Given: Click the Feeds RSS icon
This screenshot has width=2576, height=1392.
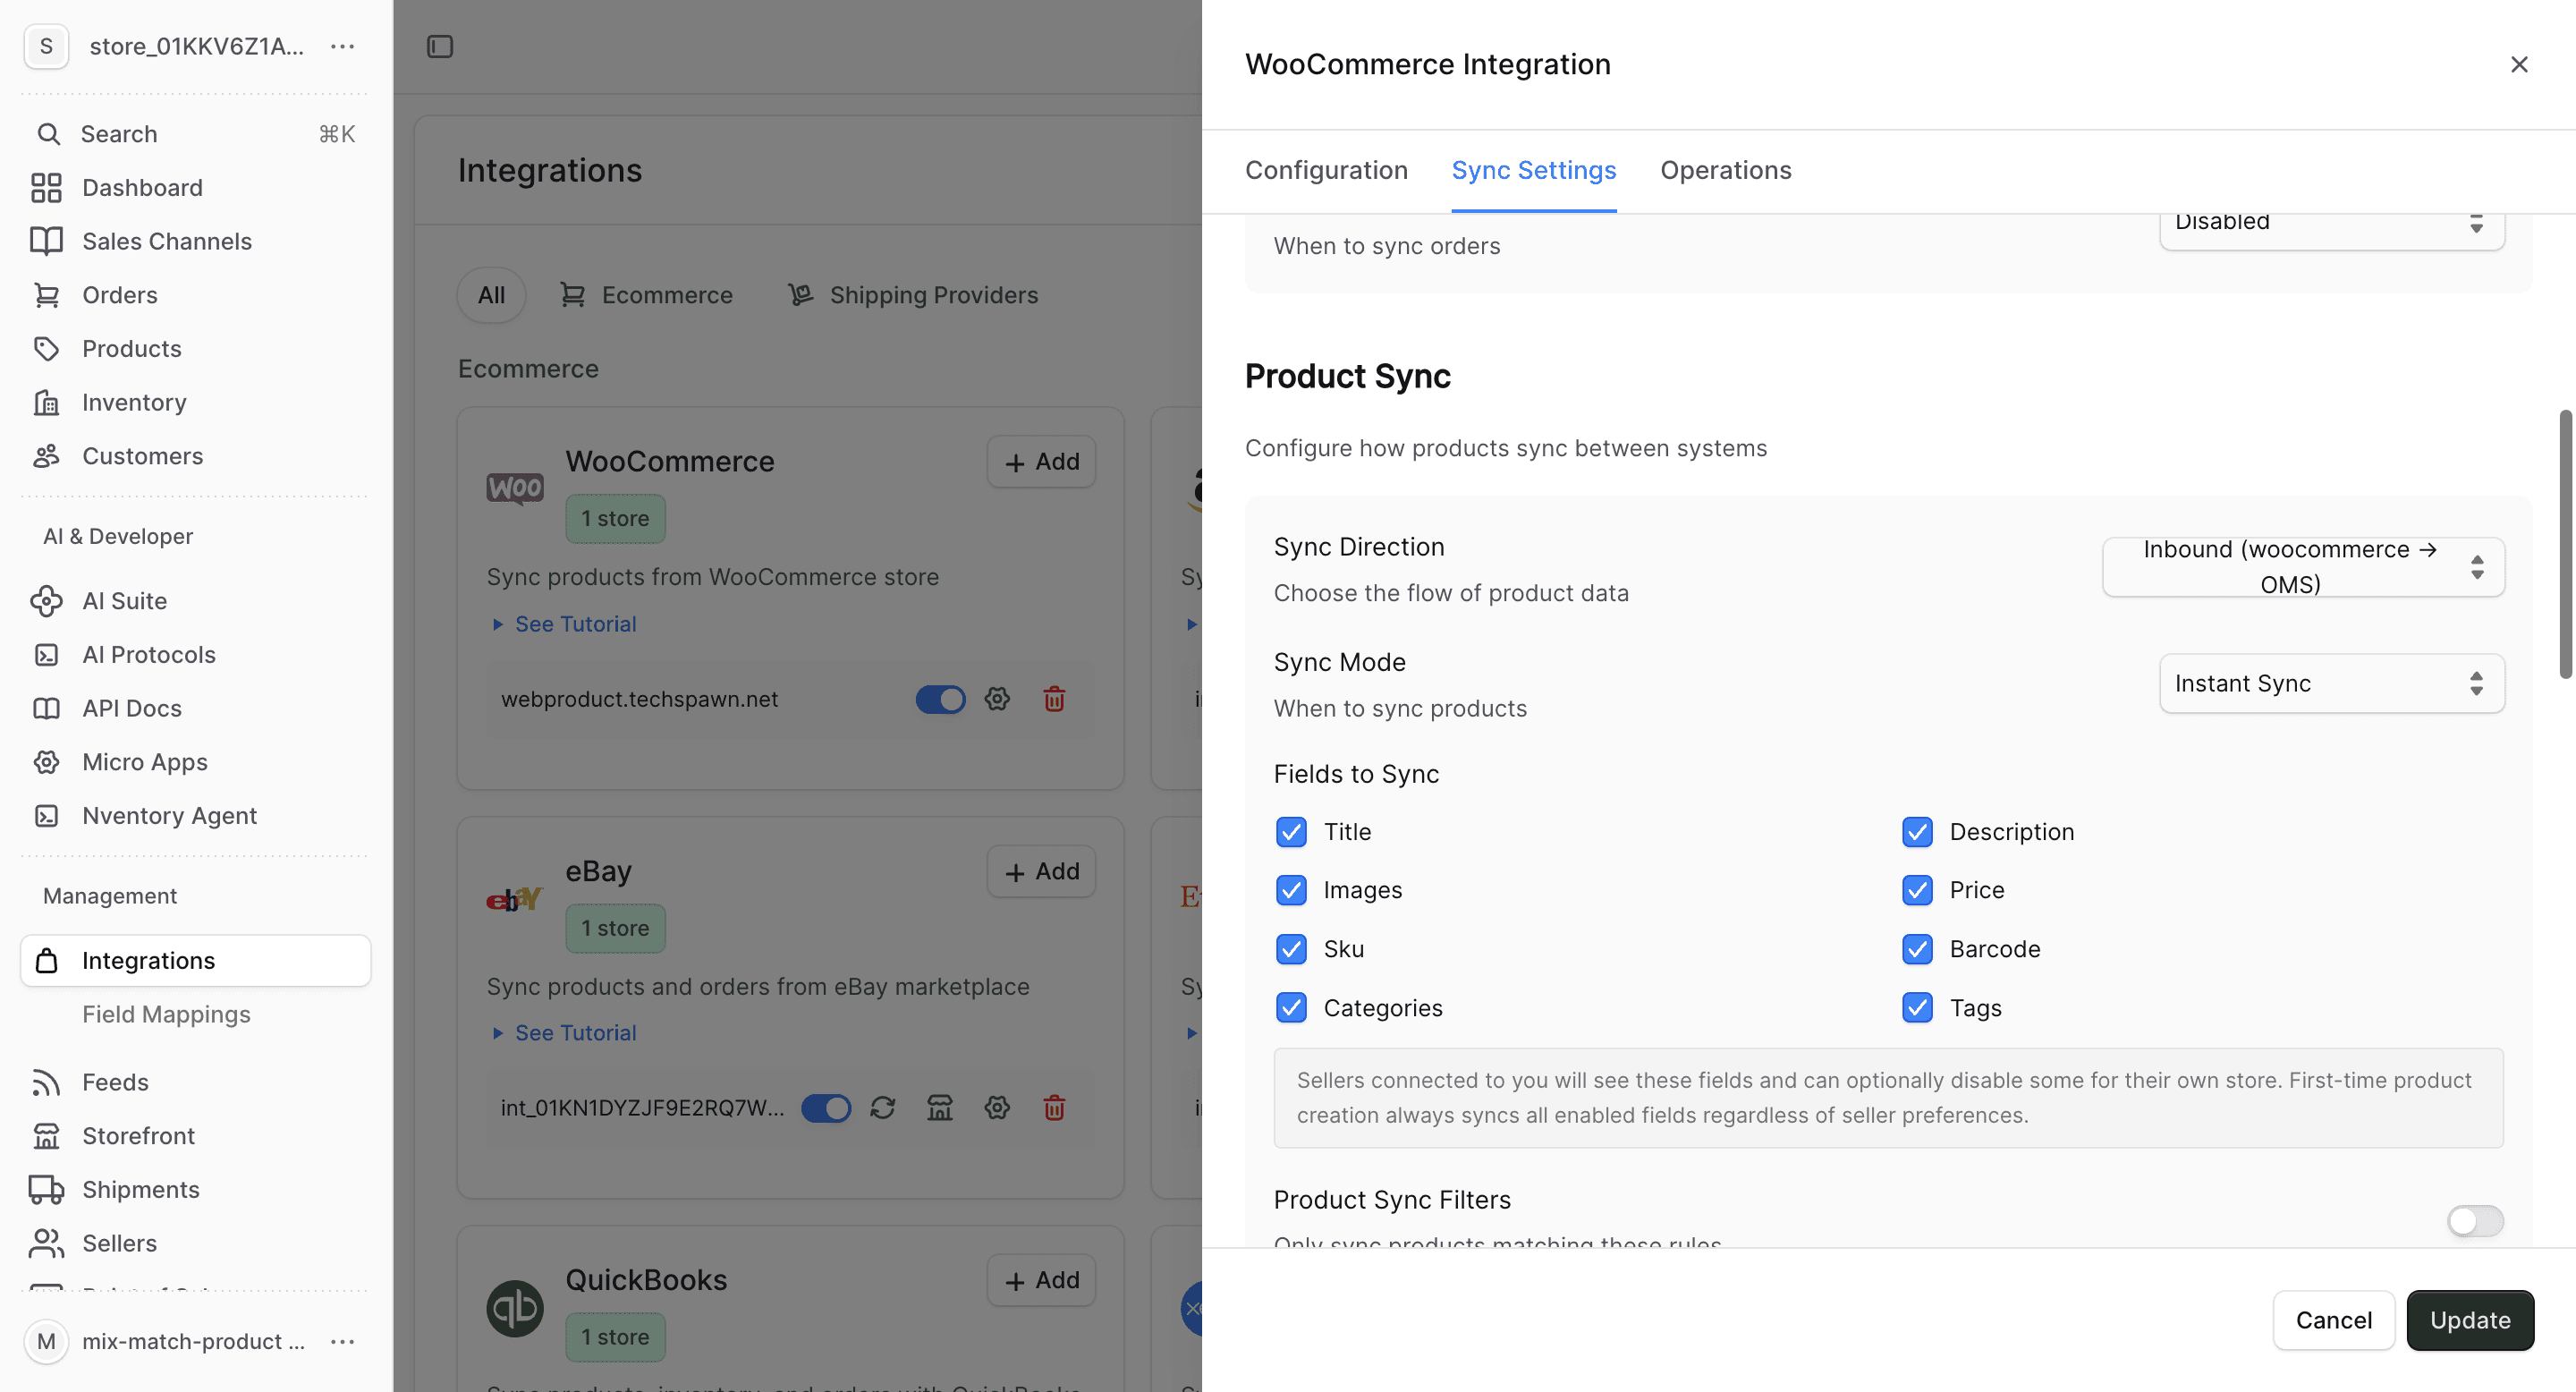Looking at the screenshot, I should (46, 1082).
